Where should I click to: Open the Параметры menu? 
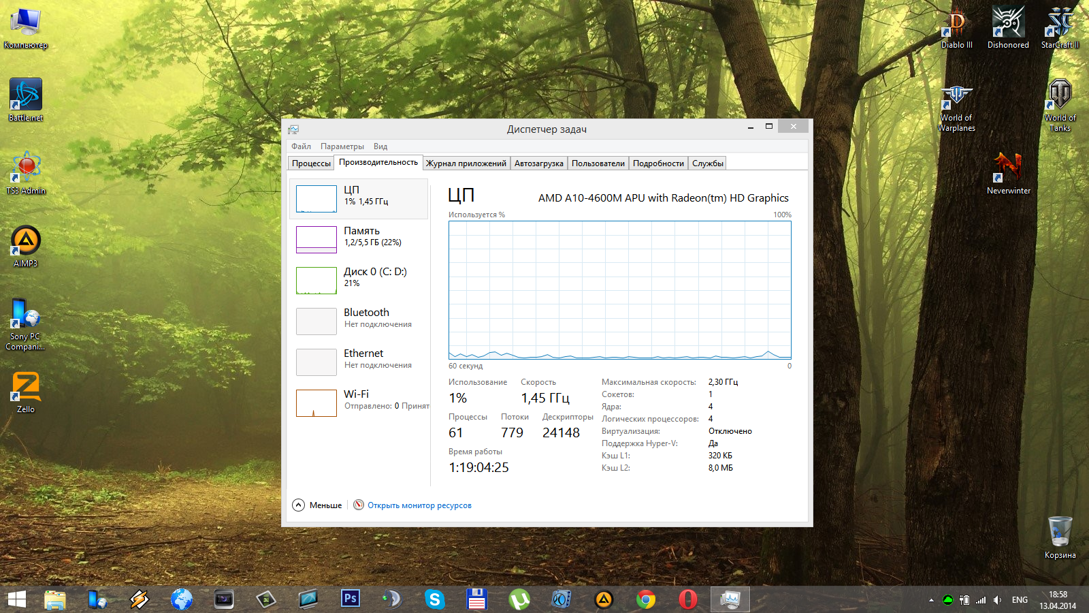coord(342,146)
